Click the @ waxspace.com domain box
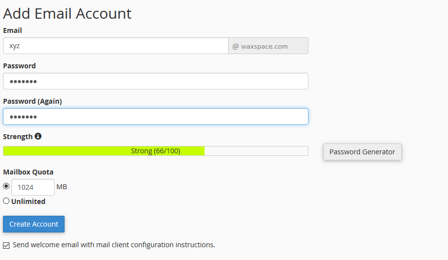The height and width of the screenshot is (260, 448). tap(268, 46)
